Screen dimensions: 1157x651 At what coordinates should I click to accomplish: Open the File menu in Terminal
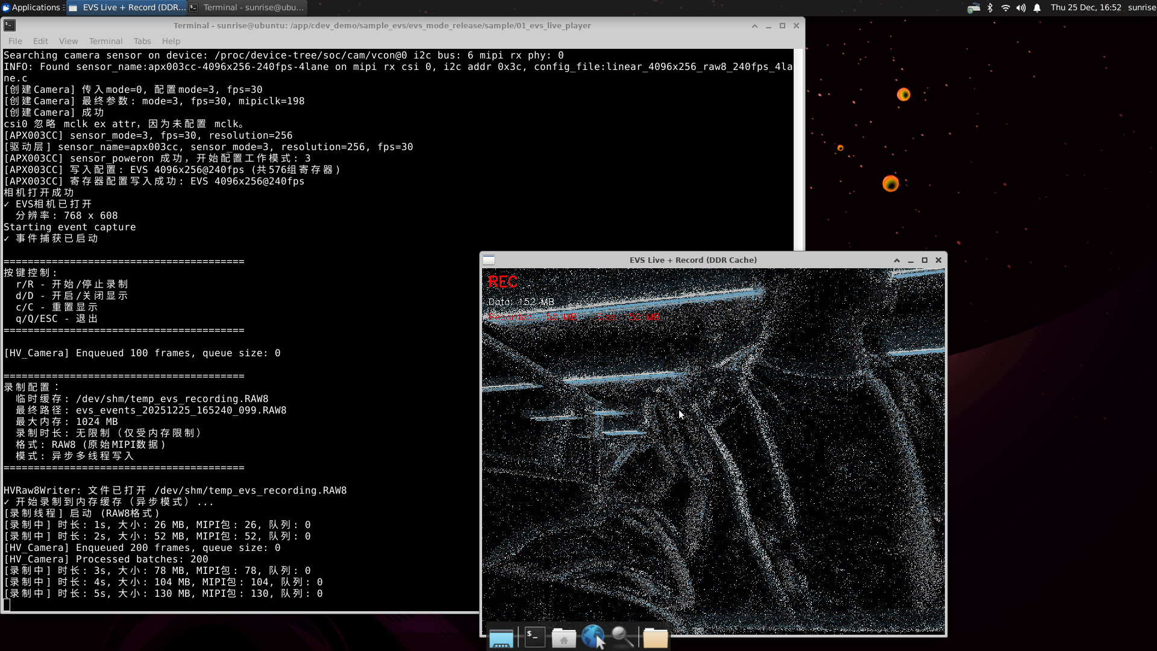15,41
